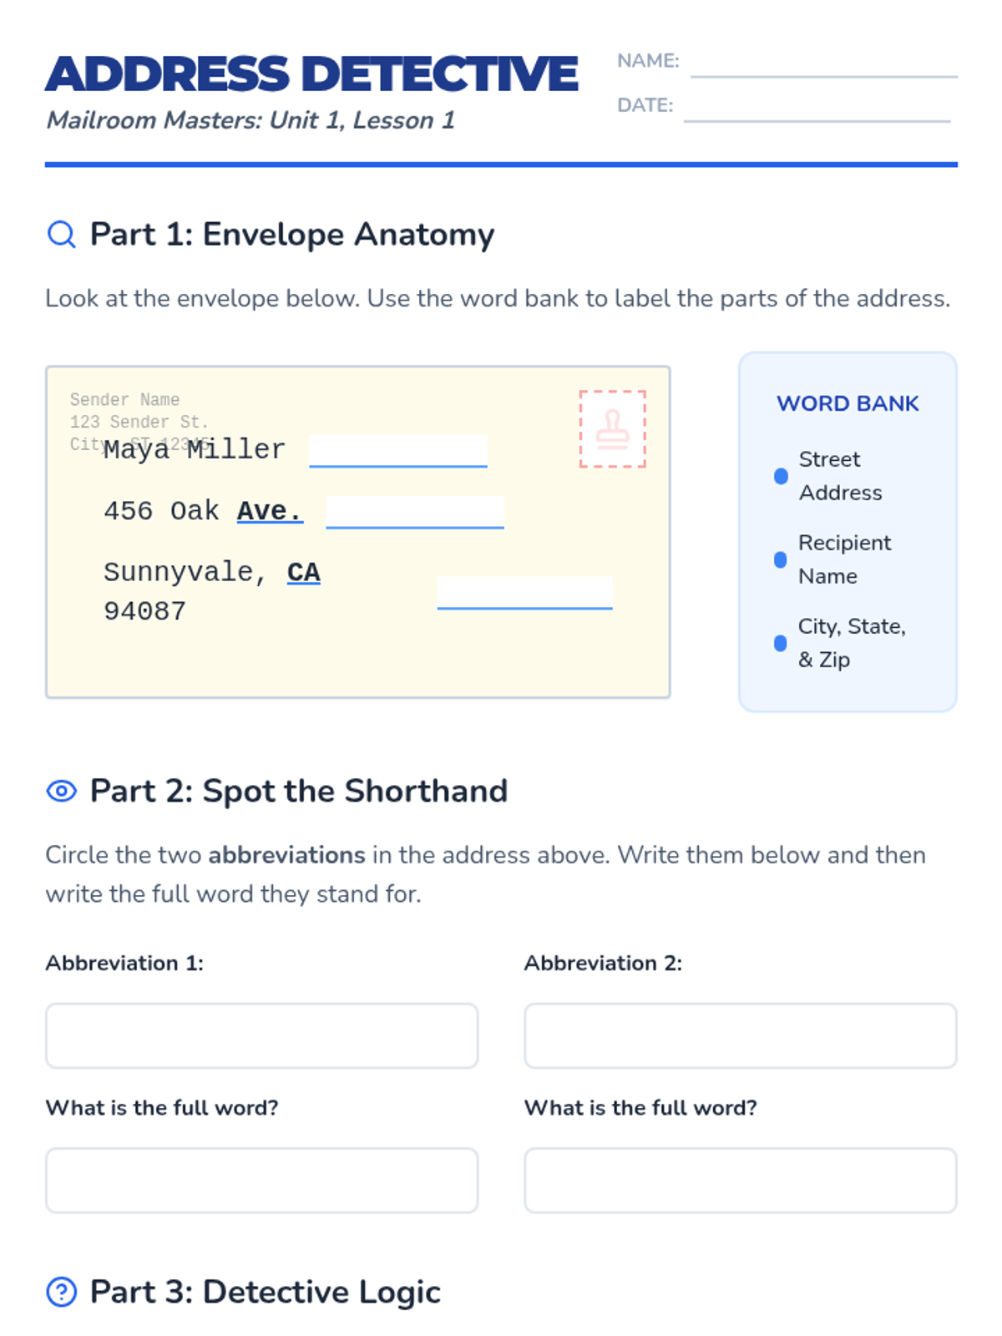Viewport: 1002px width, 1336px height.
Task: Click the full word box under Abbreviation 2
Action: point(741,1181)
